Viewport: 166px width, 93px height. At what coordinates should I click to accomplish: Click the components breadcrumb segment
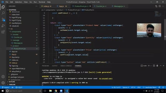click(x=50, y=10)
